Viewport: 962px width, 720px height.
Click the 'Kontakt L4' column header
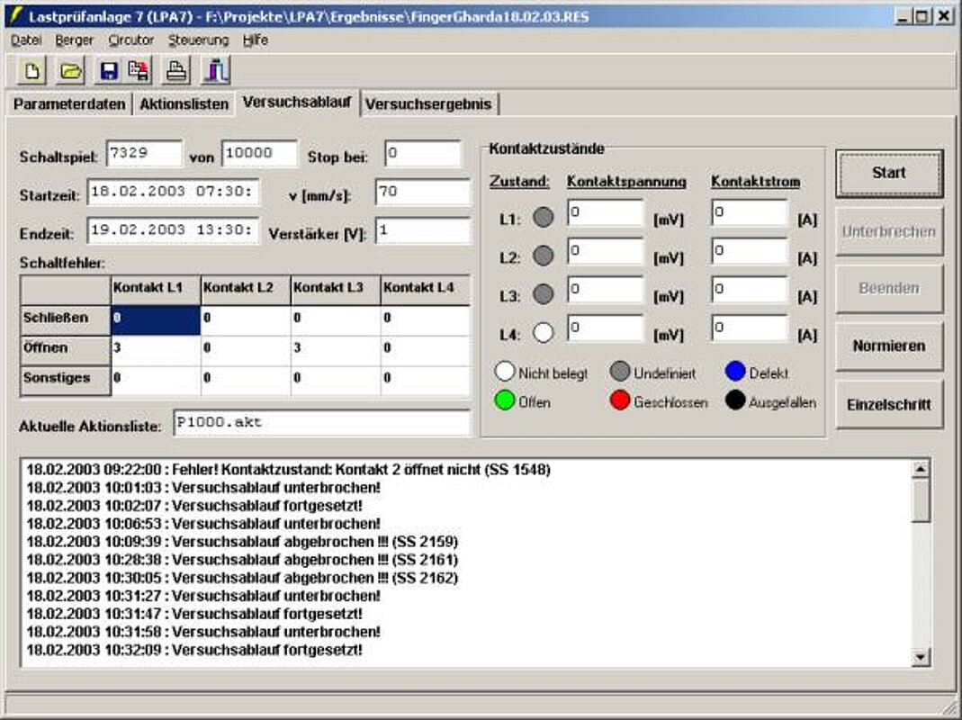pyautogui.click(x=425, y=290)
